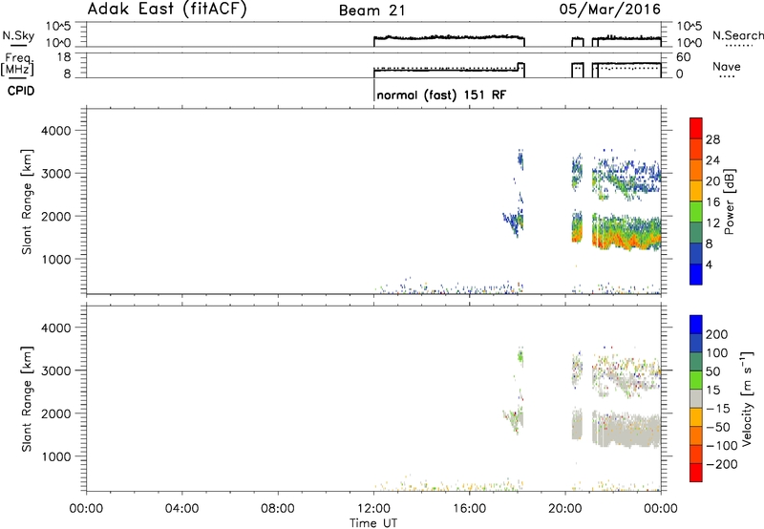The image size is (764, 529).
Task: Click the 'CPID' row label
Action: tap(21, 91)
